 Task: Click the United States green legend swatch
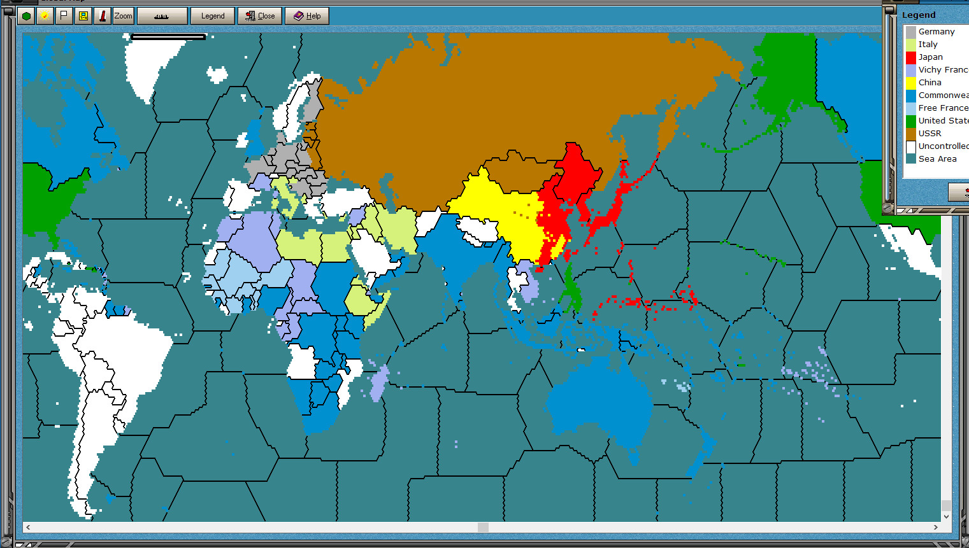[x=911, y=121]
